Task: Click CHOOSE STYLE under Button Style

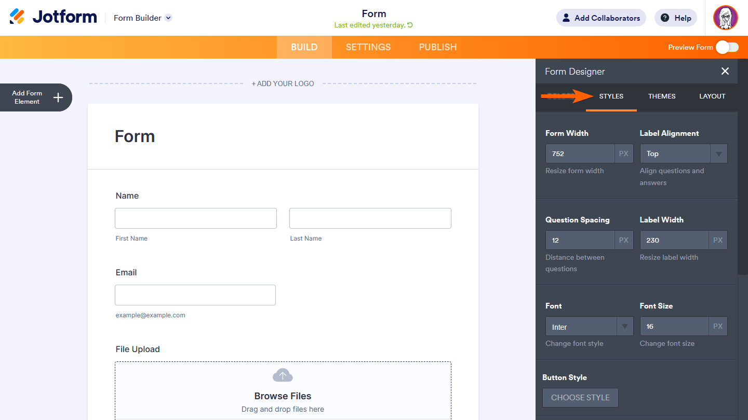Action: [580, 397]
